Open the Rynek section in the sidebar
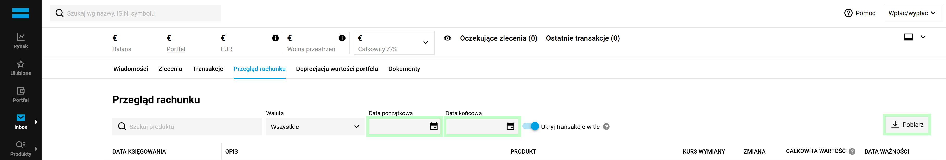Screen dimensions: 946x160 click(21, 40)
